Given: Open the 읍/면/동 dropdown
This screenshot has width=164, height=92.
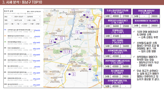Looking at the screenshot, I should tap(34, 17).
